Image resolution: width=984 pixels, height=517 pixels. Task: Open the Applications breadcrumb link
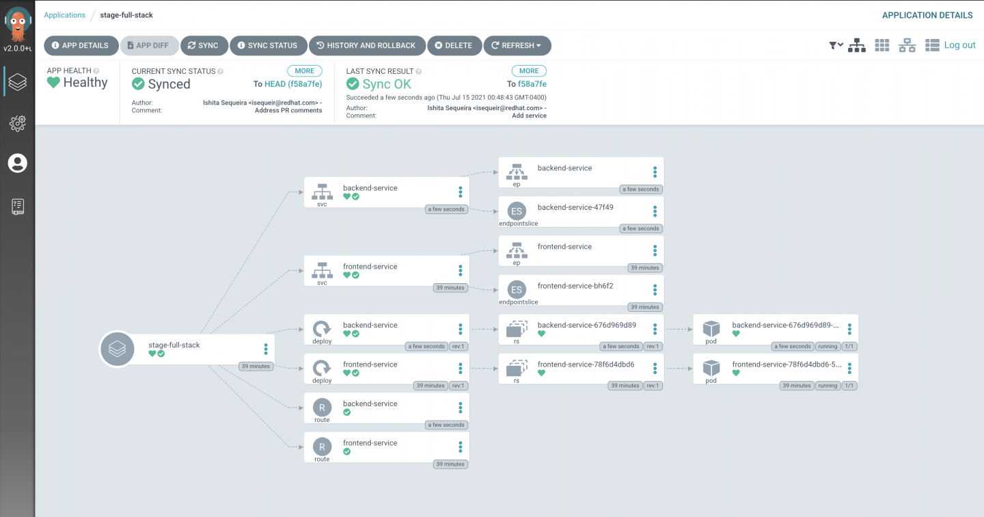[64, 14]
